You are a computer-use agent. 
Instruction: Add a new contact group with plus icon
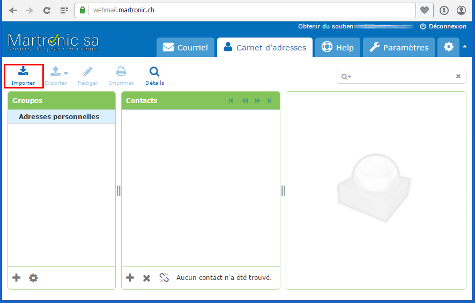(17, 278)
